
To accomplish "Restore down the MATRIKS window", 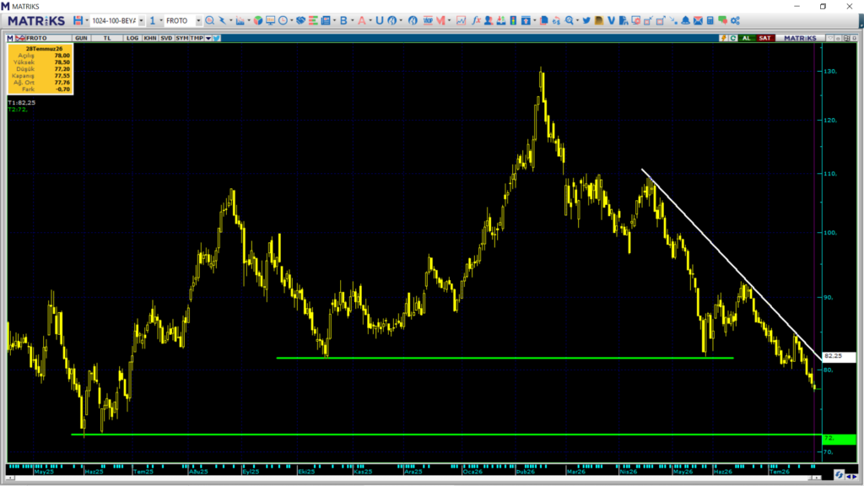I will pyautogui.click(x=823, y=7).
